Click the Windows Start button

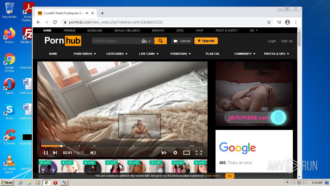(x=7, y=182)
